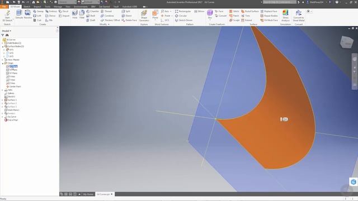Switch to the Sketch ribbon tab
This screenshot has height=201, width=358.
coord(27,7)
